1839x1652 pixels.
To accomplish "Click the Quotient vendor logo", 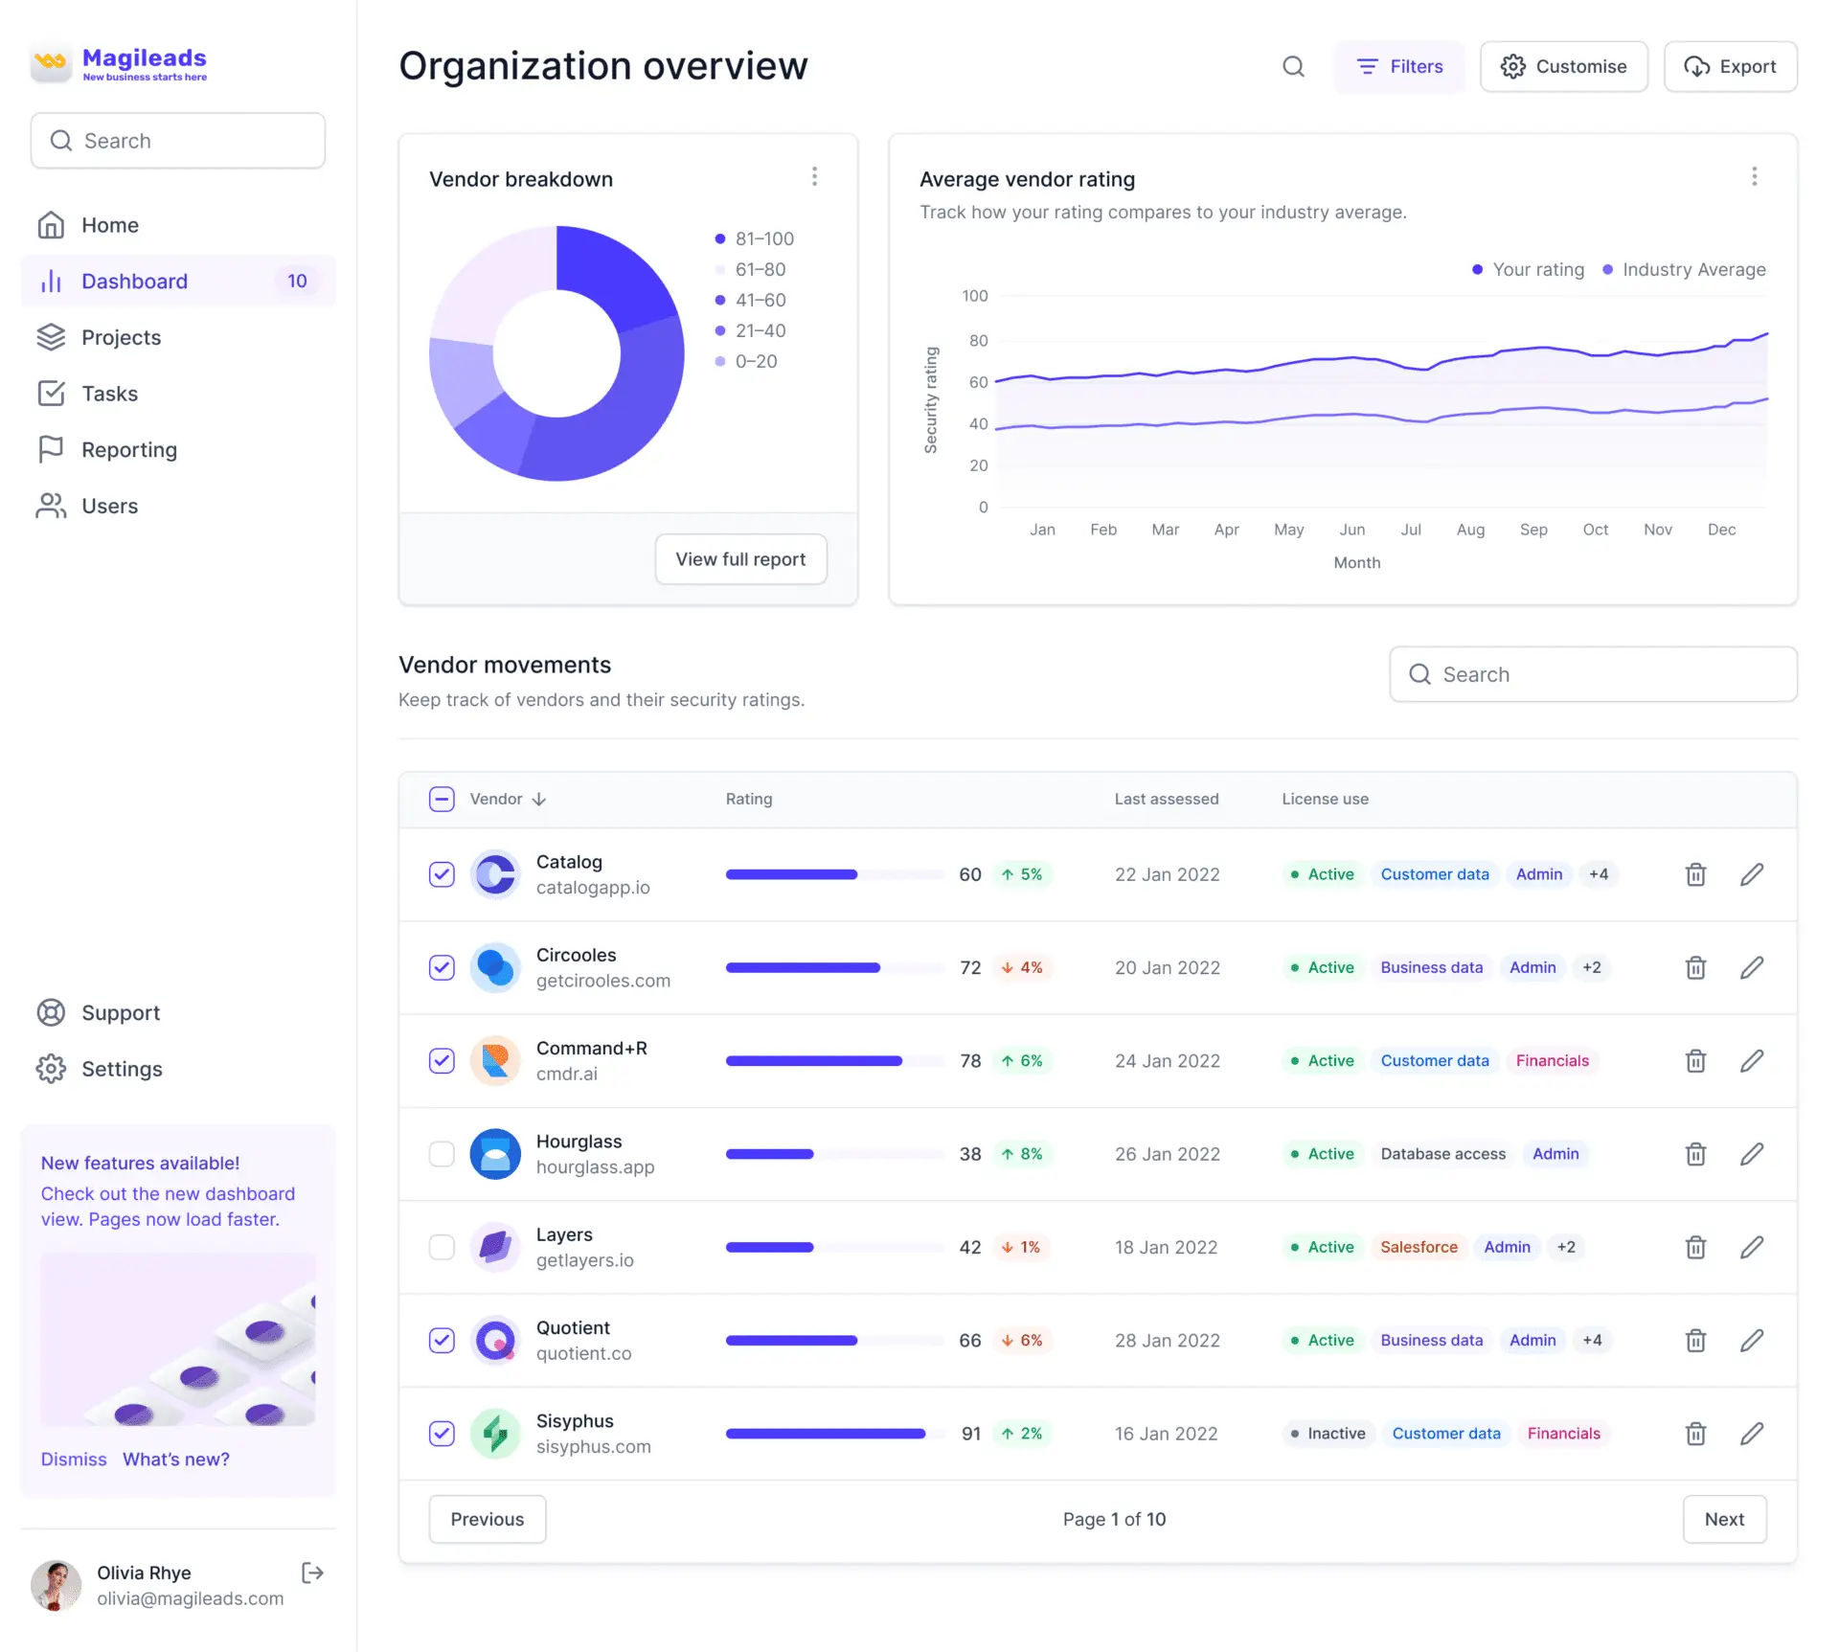I will pyautogui.click(x=495, y=1341).
